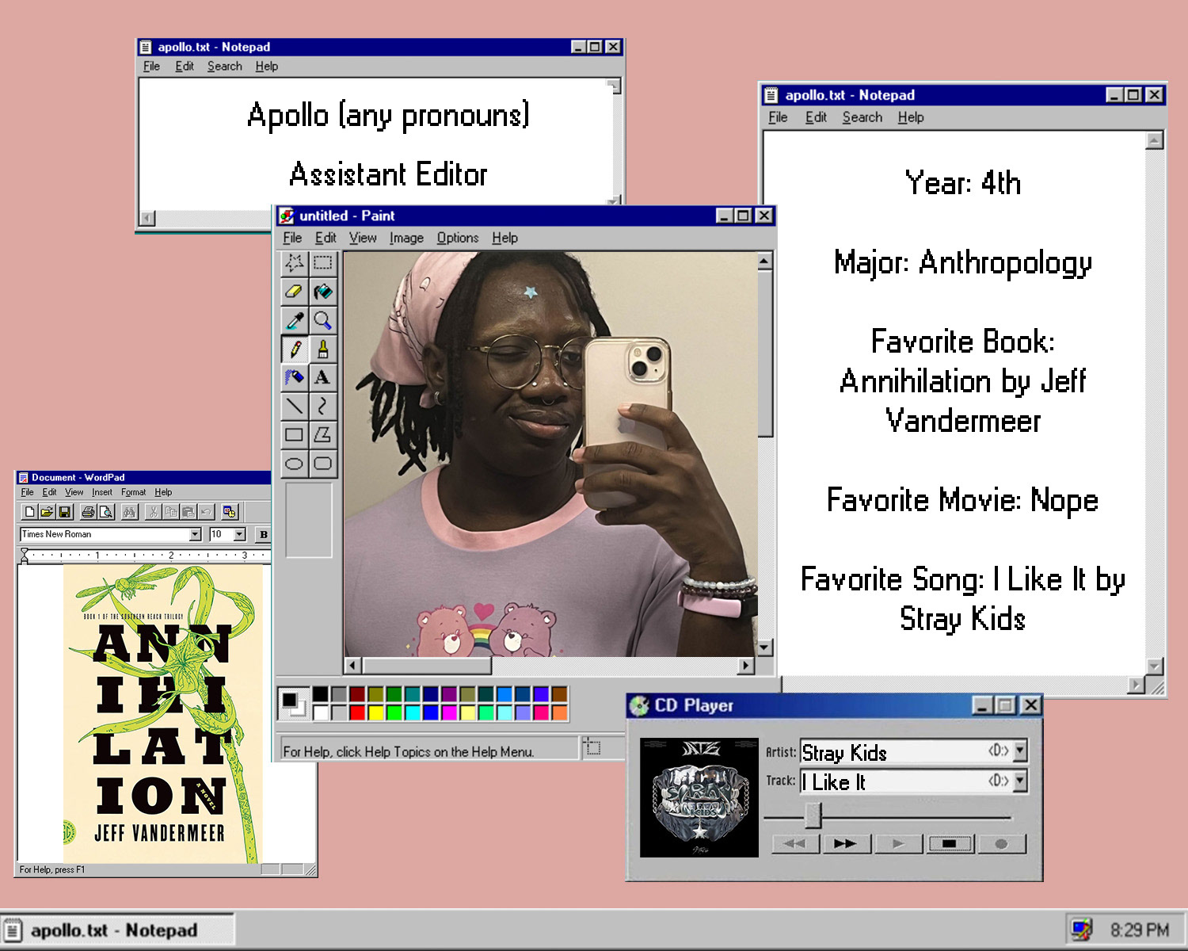Pick the magenta swatch in Paint palette
Screen dimensions: 1188x951
pyautogui.click(x=449, y=712)
